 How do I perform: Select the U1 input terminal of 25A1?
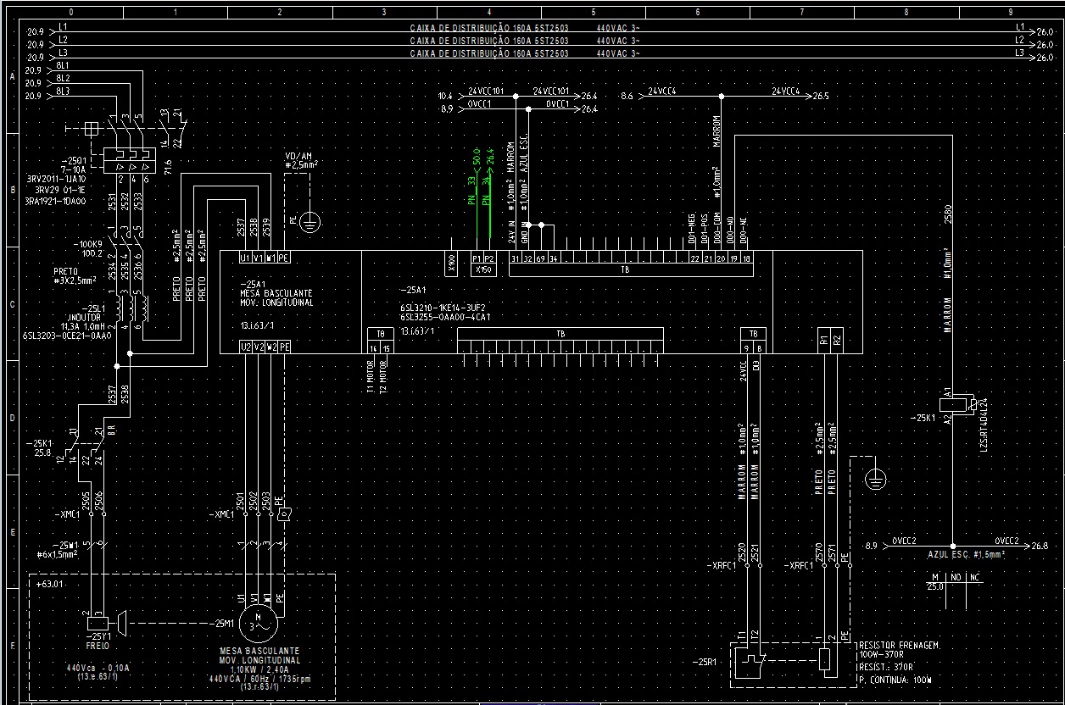(x=244, y=258)
